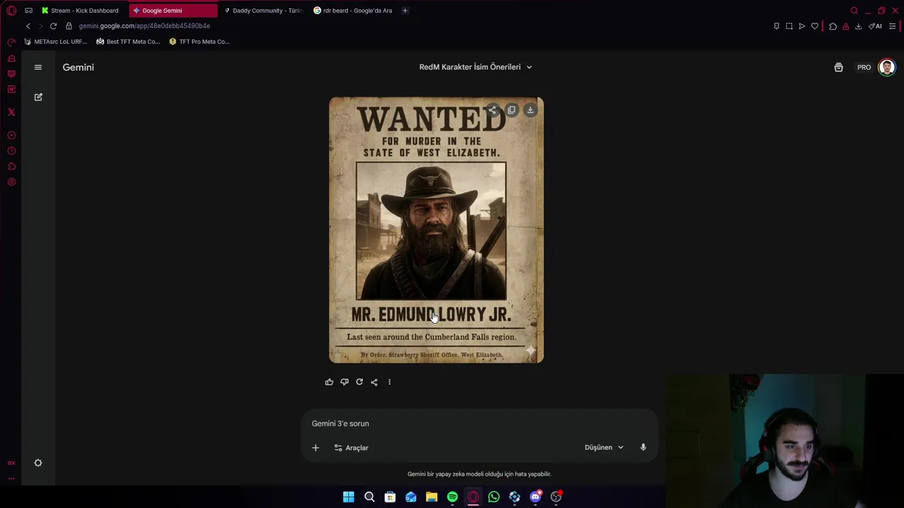Click the gemini.google.com address bar URL
Viewport: 904px width, 508px height.
[145, 26]
